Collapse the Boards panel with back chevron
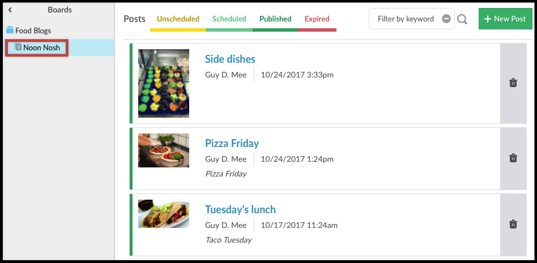Image resolution: width=537 pixels, height=263 pixels. 10,10
